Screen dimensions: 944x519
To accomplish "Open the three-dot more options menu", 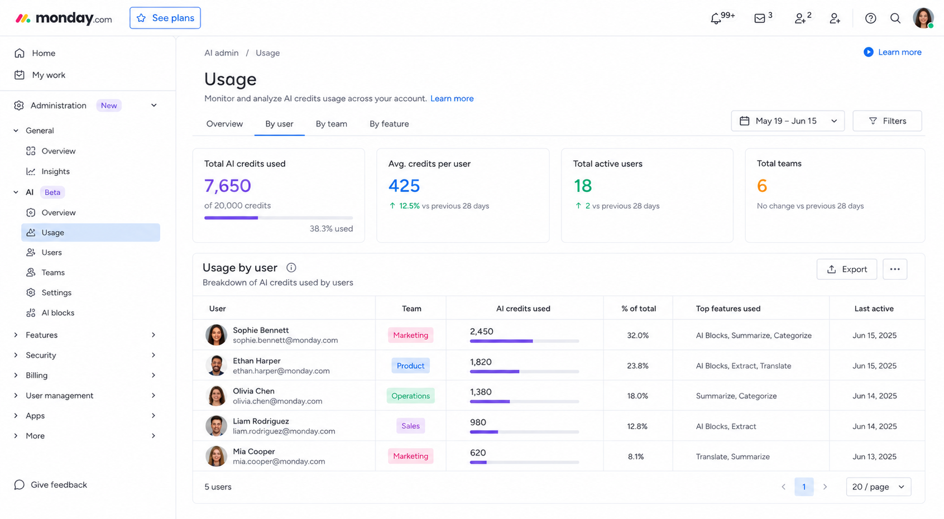I will pos(895,269).
